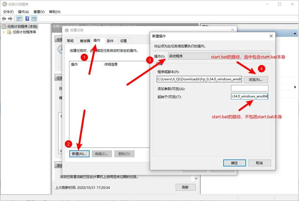Open the 文件(F) menu
This screenshot has height=201, width=299.
click(8, 12)
